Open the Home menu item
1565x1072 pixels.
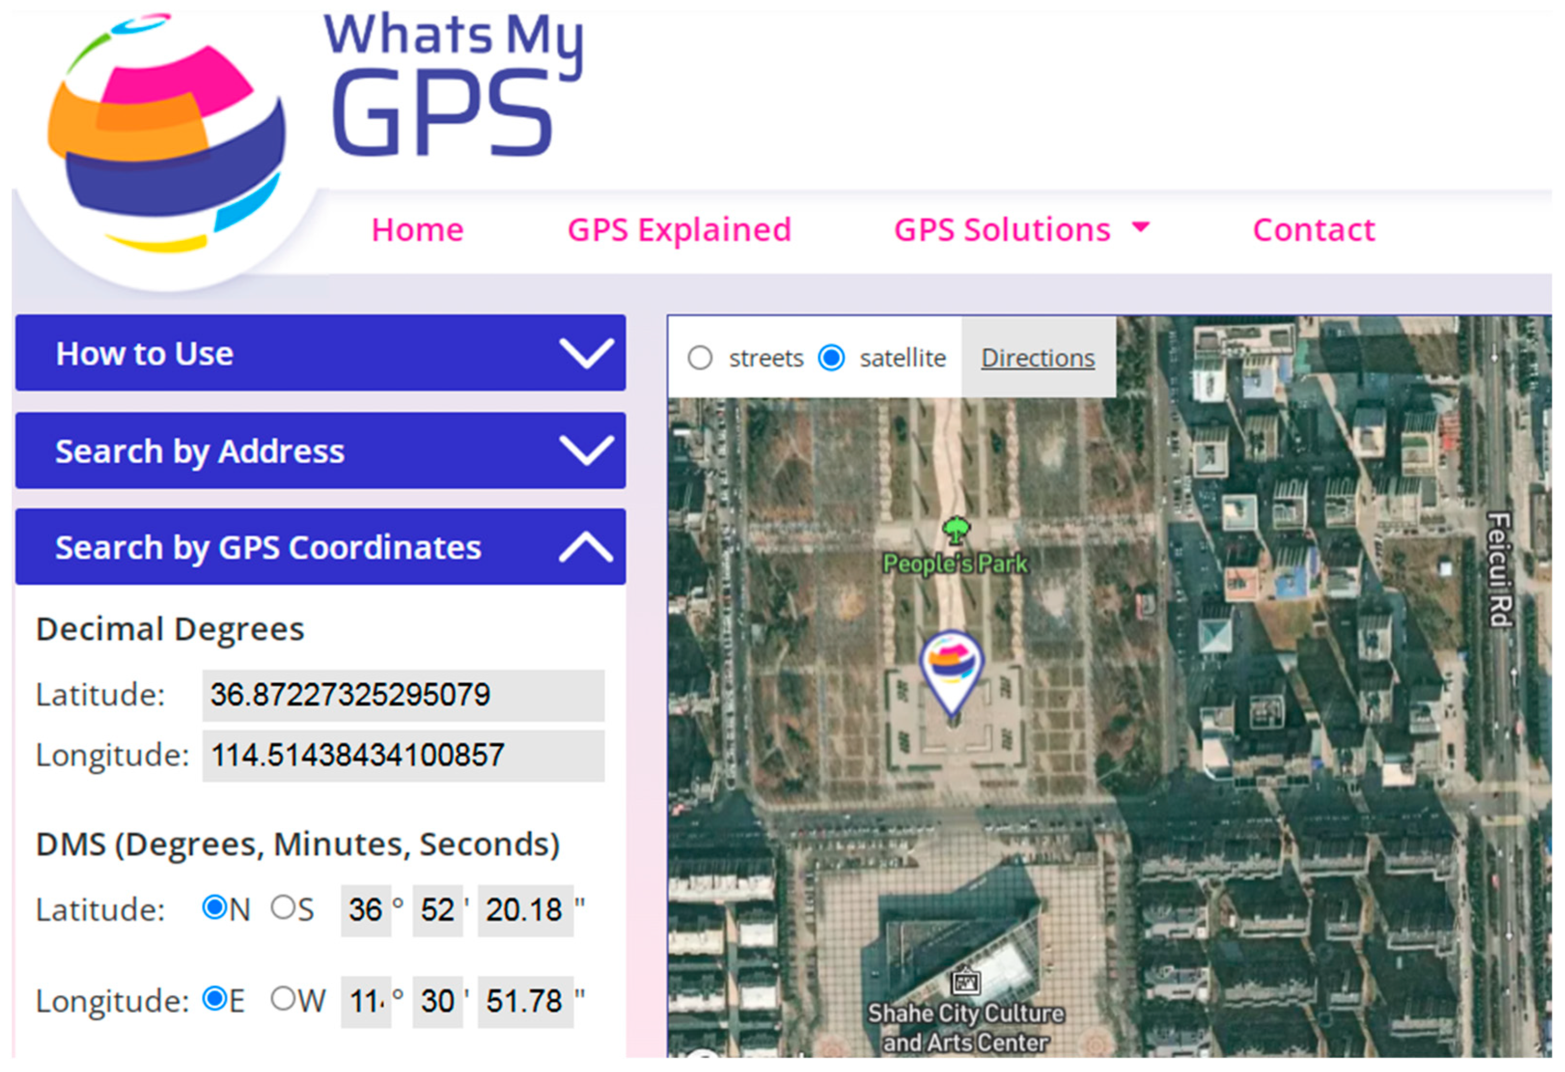pos(417,230)
